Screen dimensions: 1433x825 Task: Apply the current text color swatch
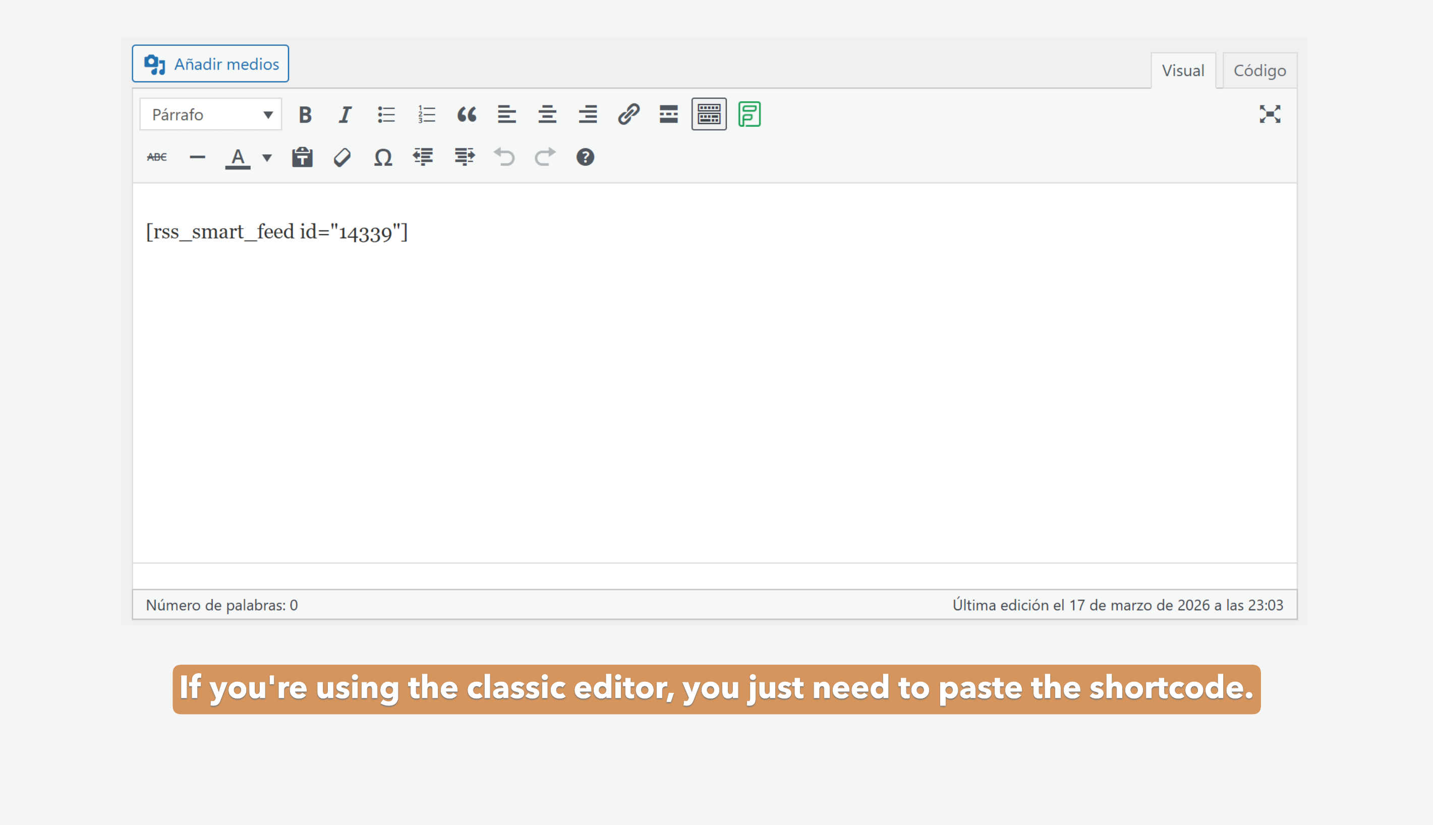(x=238, y=157)
